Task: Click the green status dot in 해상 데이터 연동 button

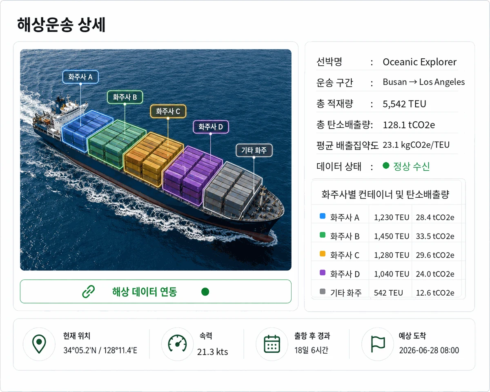Action: click(x=205, y=292)
